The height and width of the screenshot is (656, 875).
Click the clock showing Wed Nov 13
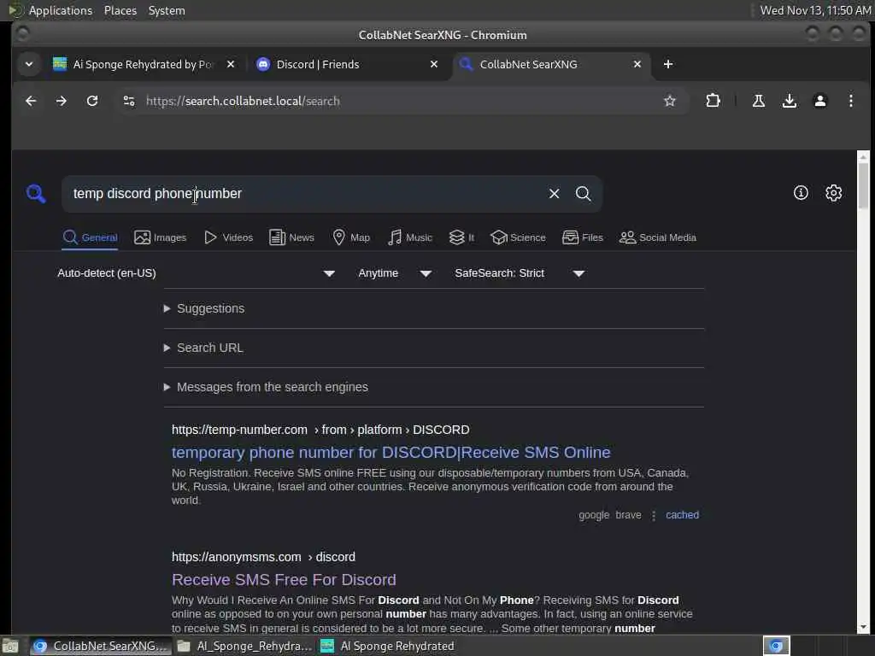click(814, 10)
